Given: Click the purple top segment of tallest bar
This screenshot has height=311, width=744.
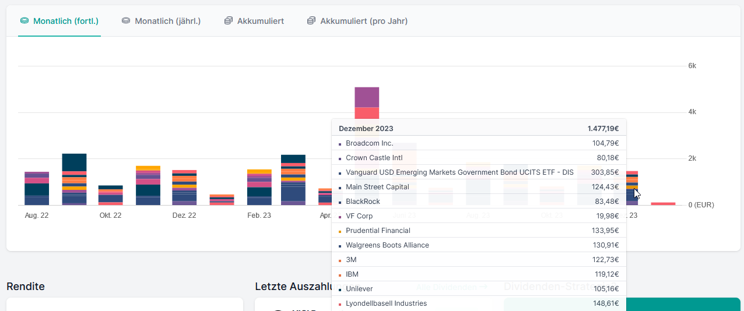Looking at the screenshot, I should (x=367, y=97).
